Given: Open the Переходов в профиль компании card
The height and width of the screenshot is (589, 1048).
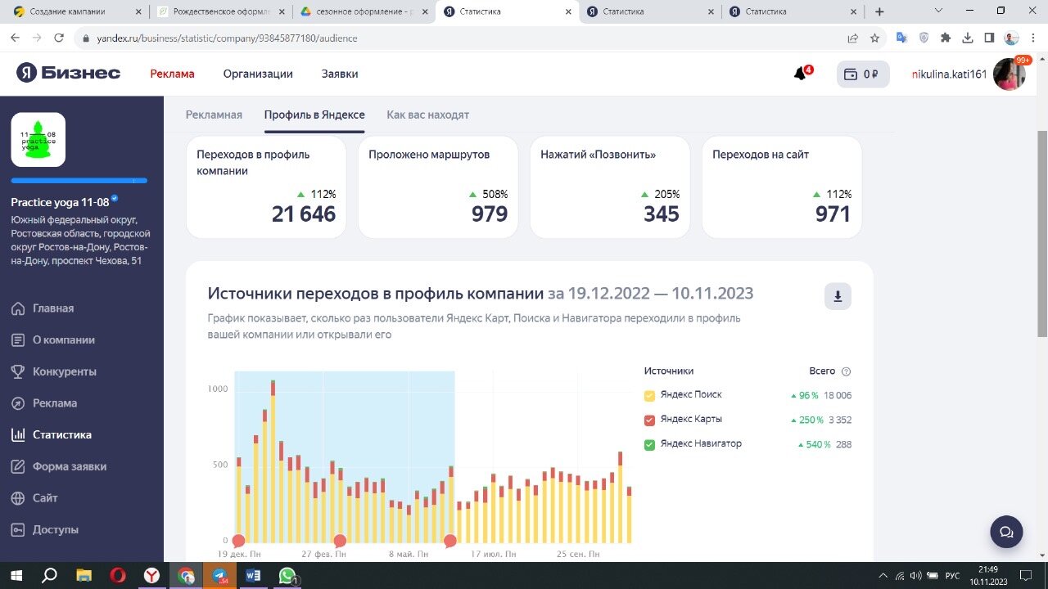Looking at the screenshot, I should [x=266, y=187].
